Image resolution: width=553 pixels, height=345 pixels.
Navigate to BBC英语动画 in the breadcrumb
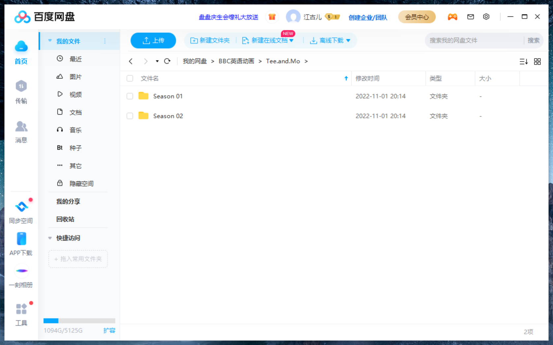(x=236, y=61)
